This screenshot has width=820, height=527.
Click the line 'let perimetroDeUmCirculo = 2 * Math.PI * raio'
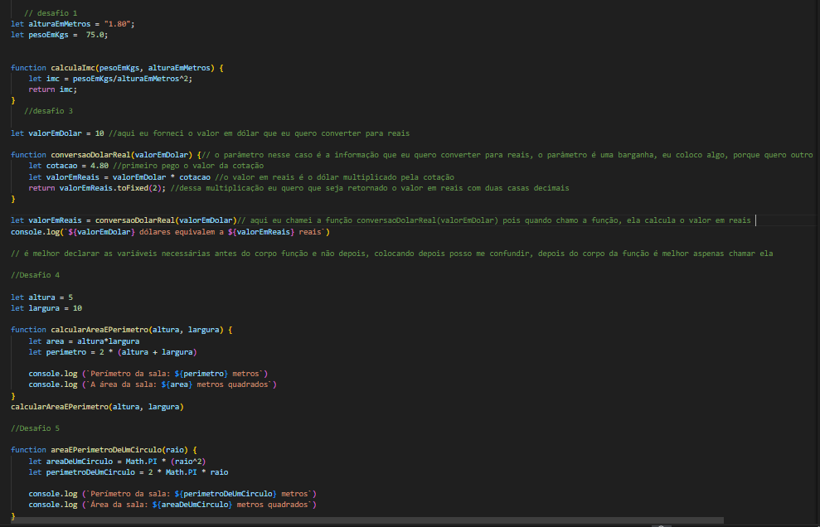click(129, 472)
